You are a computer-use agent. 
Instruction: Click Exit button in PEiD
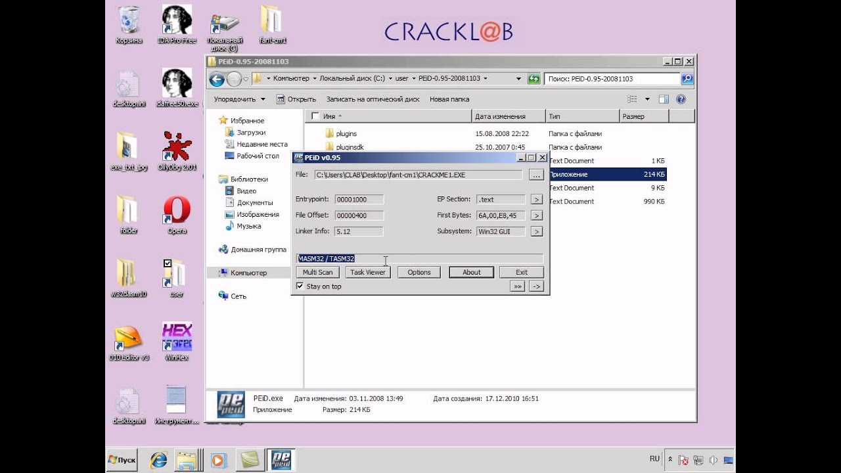[522, 272]
